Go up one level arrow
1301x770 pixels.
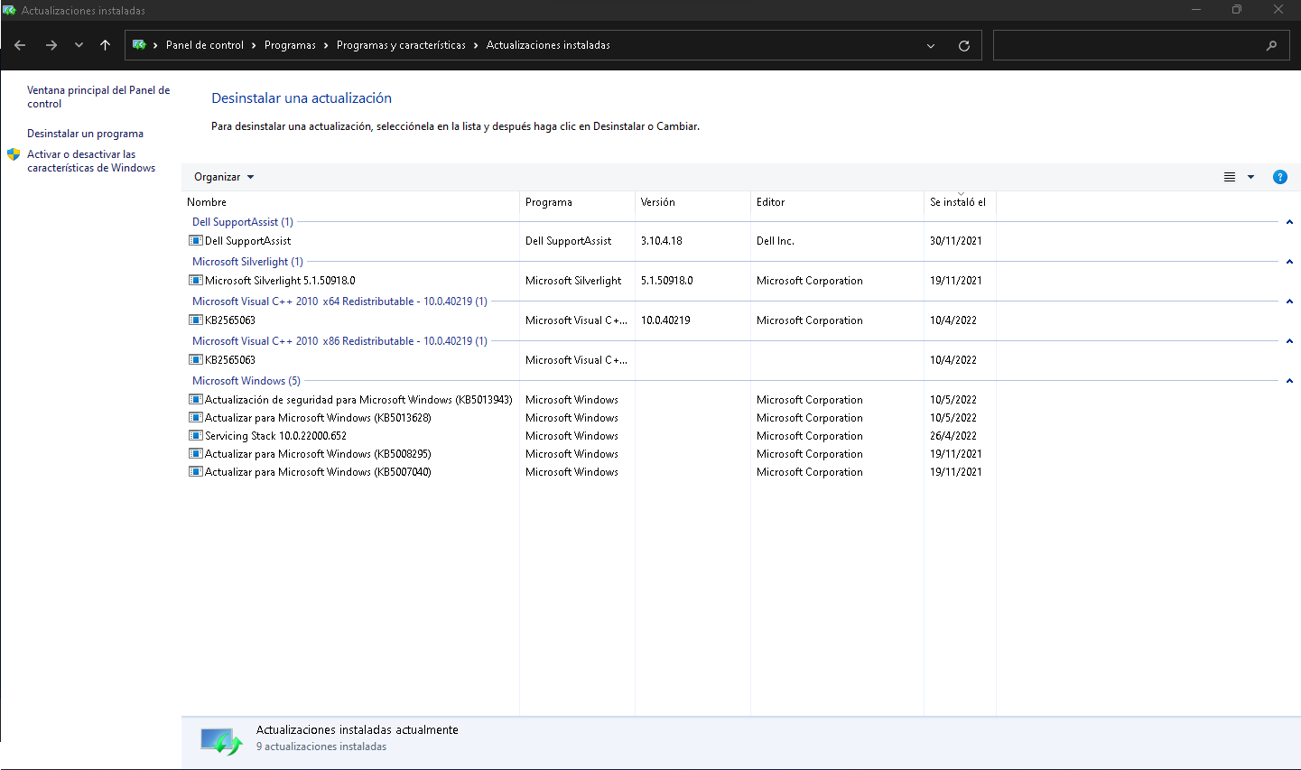(105, 45)
